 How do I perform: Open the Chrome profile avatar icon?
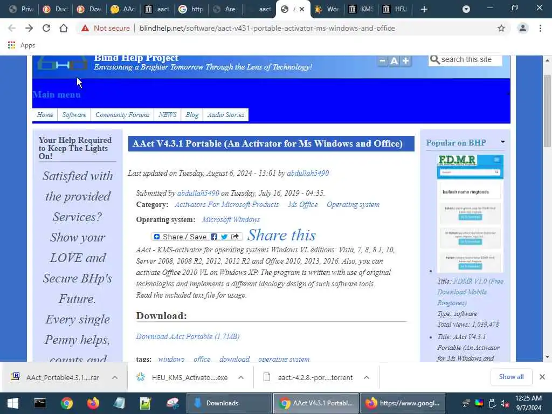[x=523, y=28]
